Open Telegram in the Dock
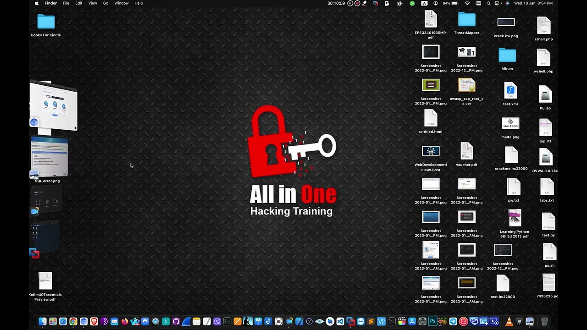 453,322
